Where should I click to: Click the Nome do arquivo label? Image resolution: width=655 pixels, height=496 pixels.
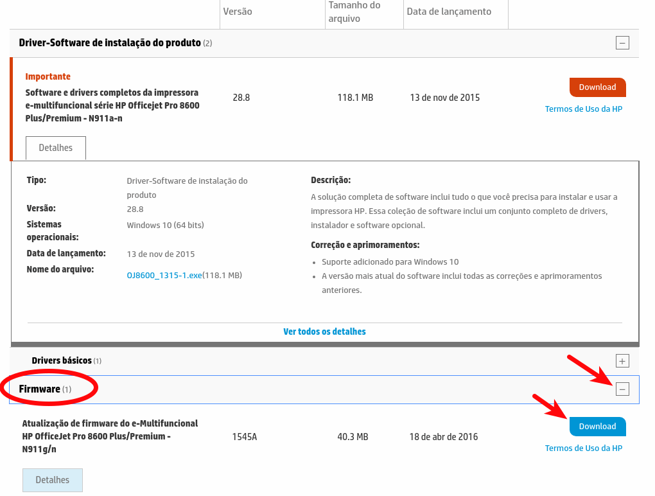(x=60, y=269)
